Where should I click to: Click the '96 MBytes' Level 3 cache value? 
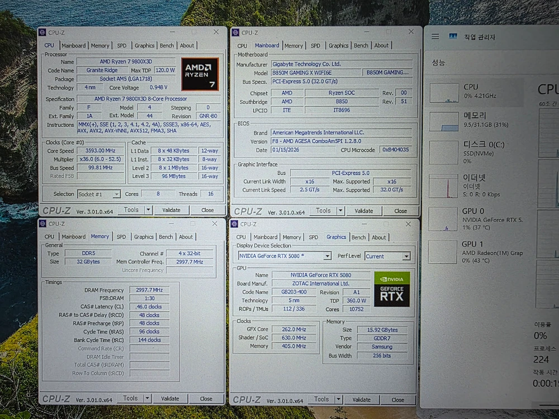pyautogui.click(x=174, y=176)
